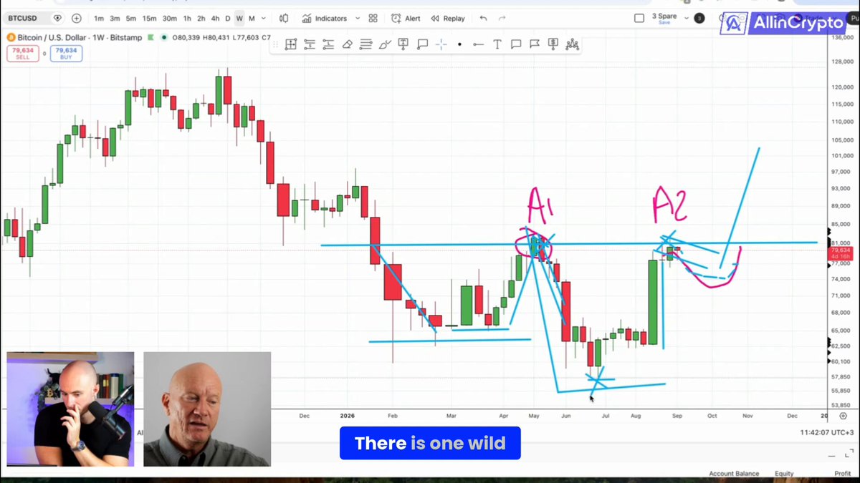Open the timeframe dropdown arrow after M
This screenshot has height=483, width=860.
tap(264, 19)
